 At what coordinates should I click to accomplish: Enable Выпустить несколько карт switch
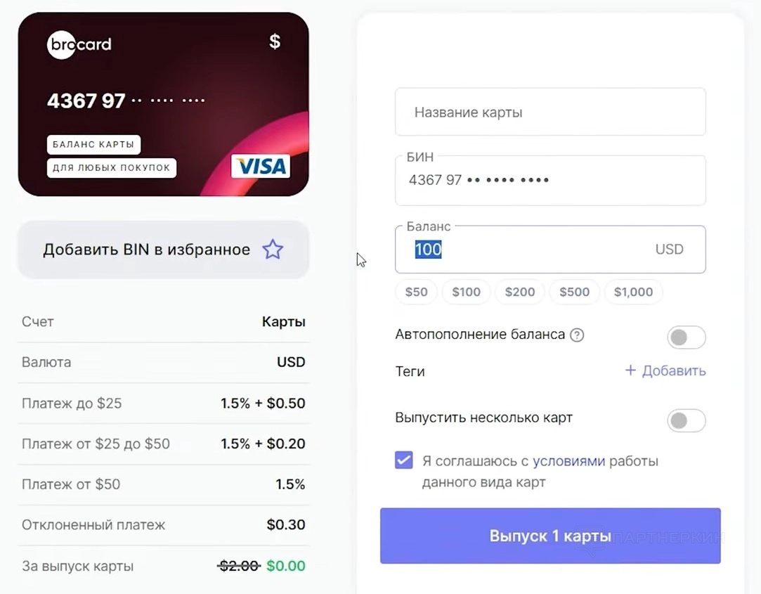687,420
